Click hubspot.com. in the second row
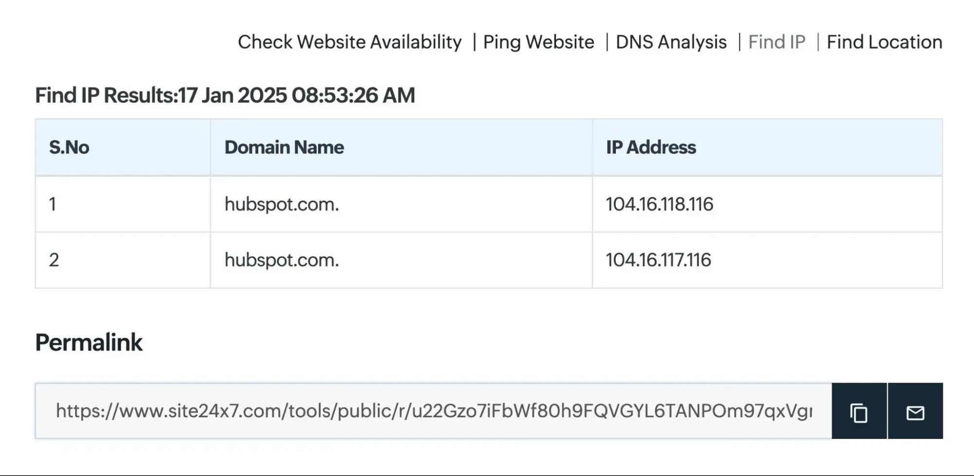The image size is (974, 476). (282, 260)
